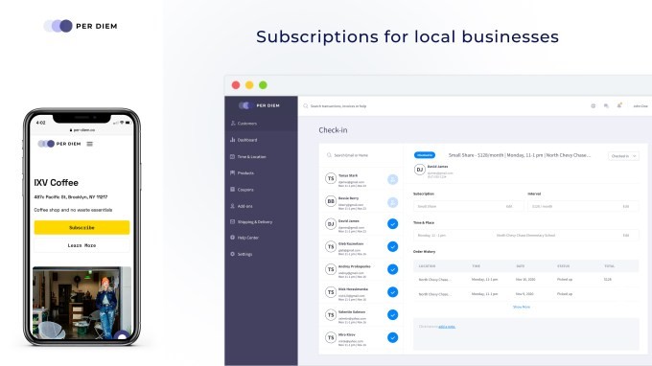Toggle check-in for Bessie Berry
Image resolution: width=652 pixels, height=366 pixels.
point(392,202)
